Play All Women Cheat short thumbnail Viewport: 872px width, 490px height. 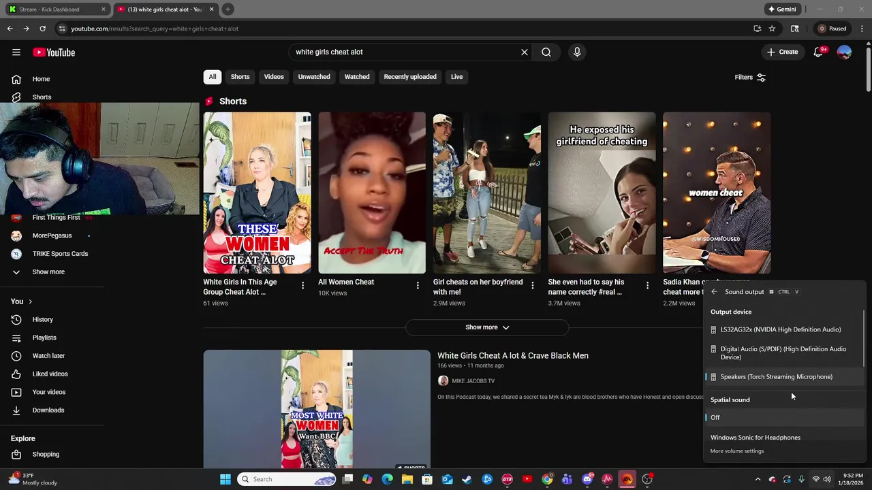click(372, 193)
